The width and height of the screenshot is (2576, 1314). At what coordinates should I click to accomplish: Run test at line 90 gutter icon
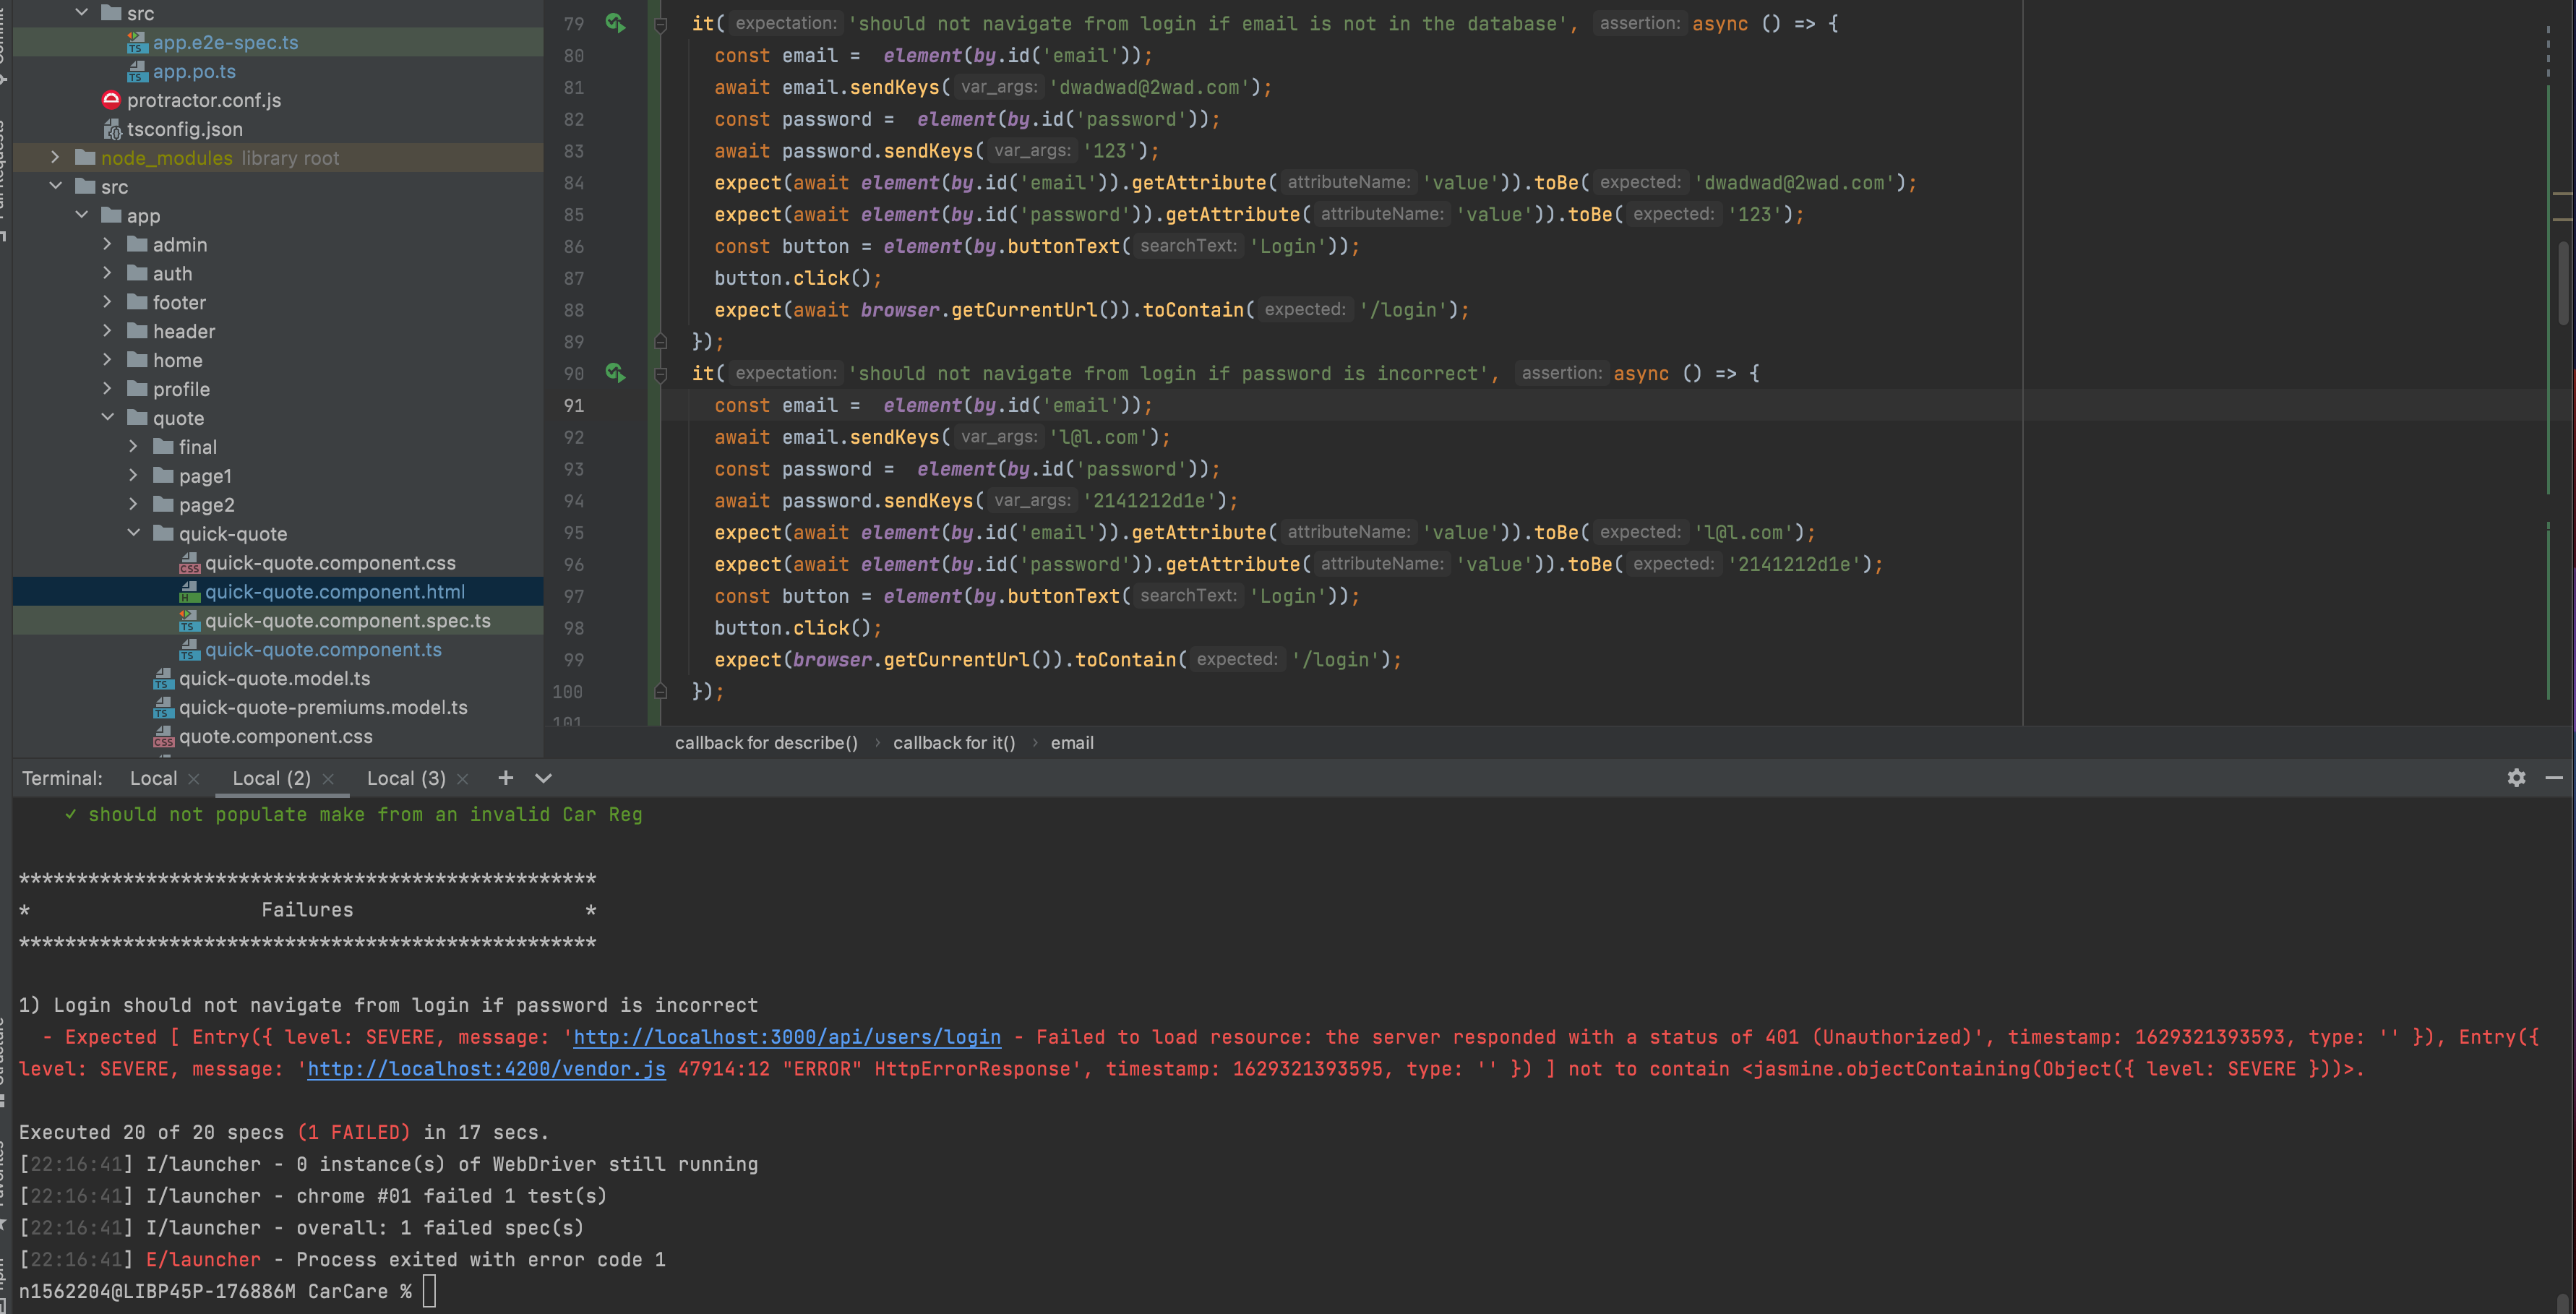tap(615, 373)
